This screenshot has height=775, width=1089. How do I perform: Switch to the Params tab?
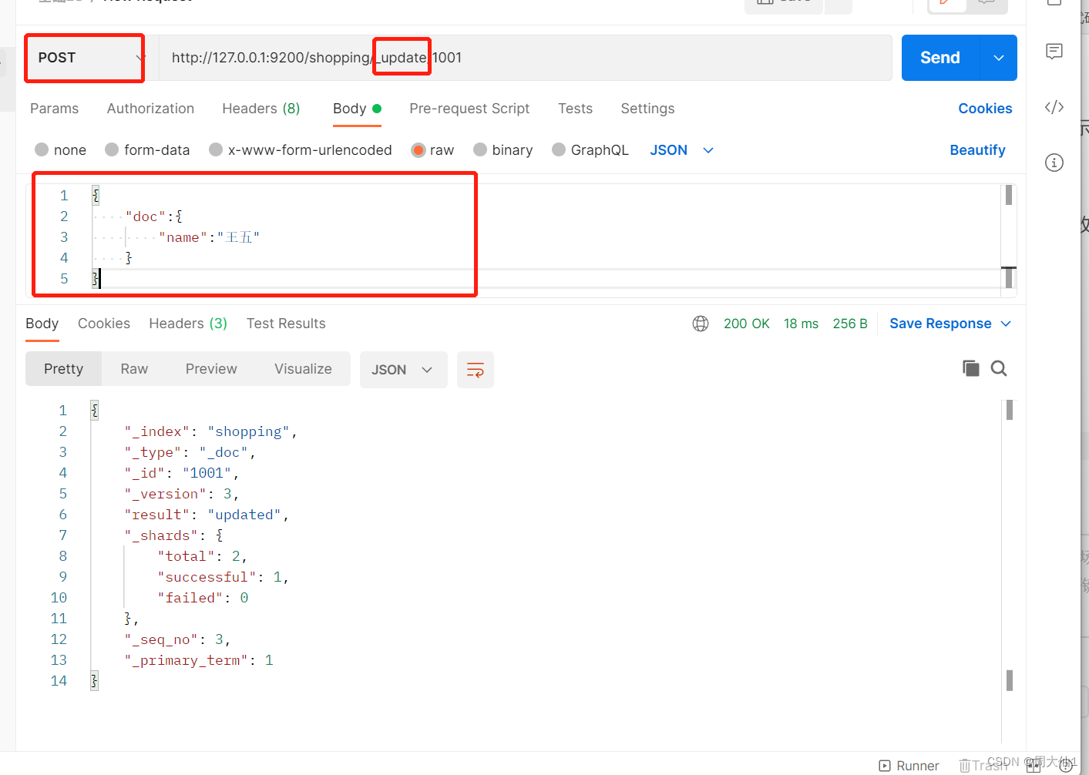point(54,109)
